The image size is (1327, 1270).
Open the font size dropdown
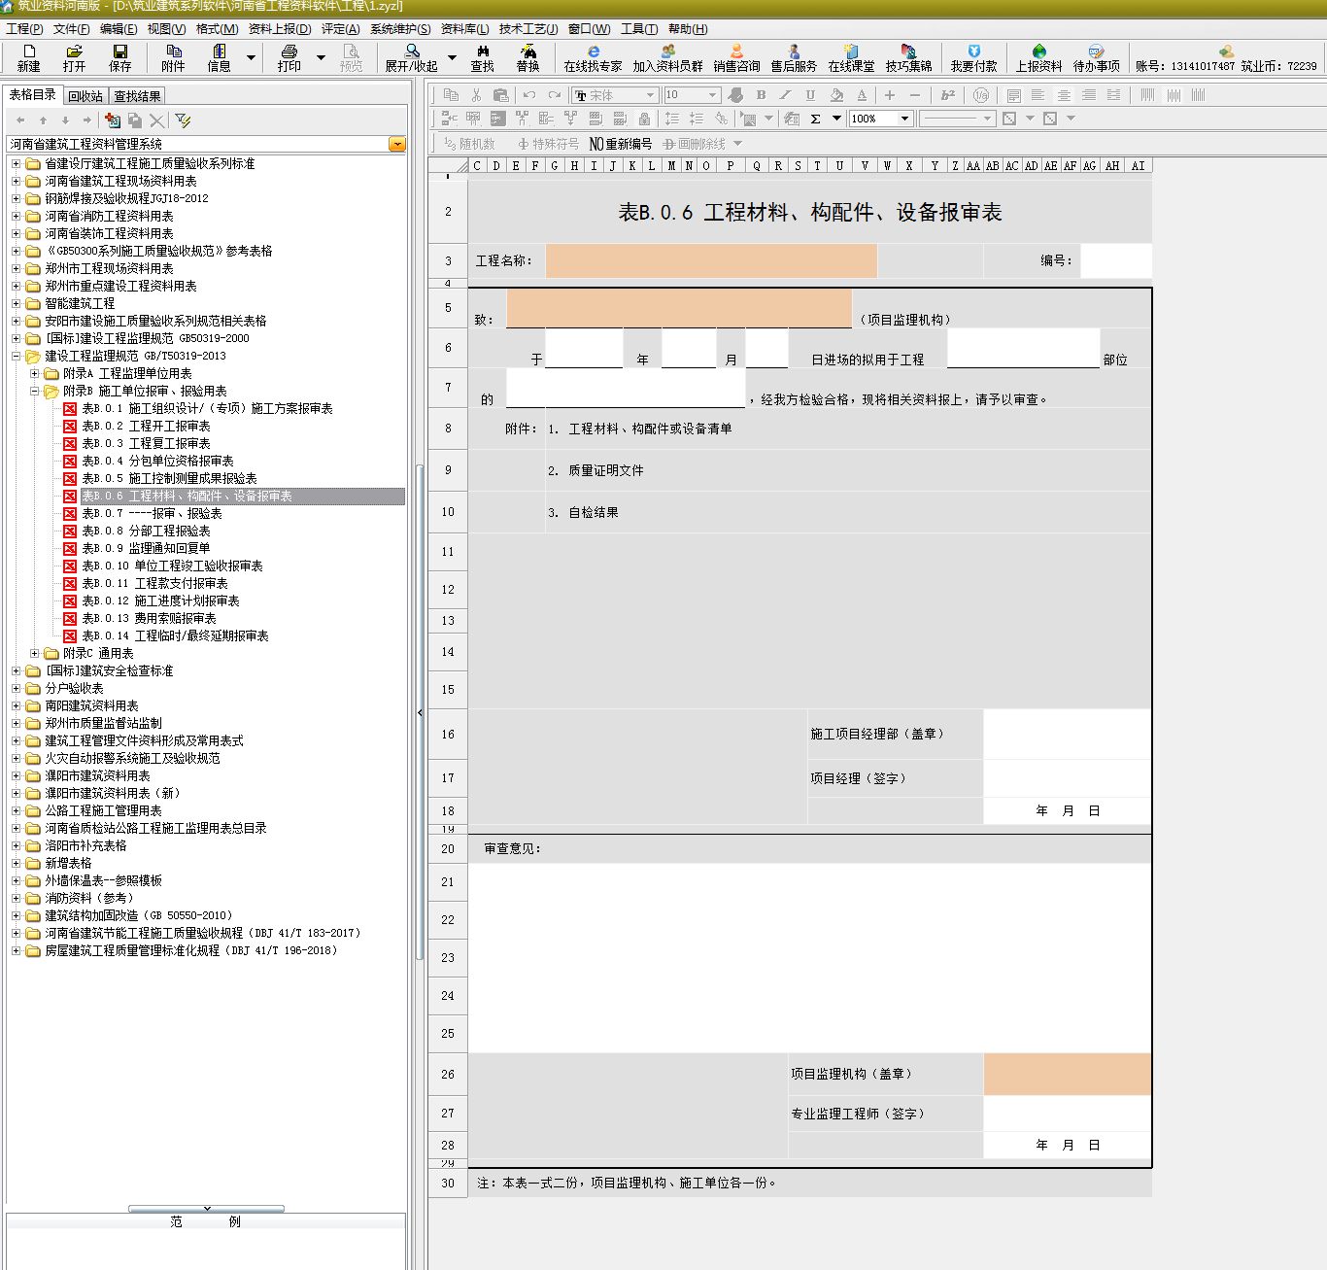(713, 95)
